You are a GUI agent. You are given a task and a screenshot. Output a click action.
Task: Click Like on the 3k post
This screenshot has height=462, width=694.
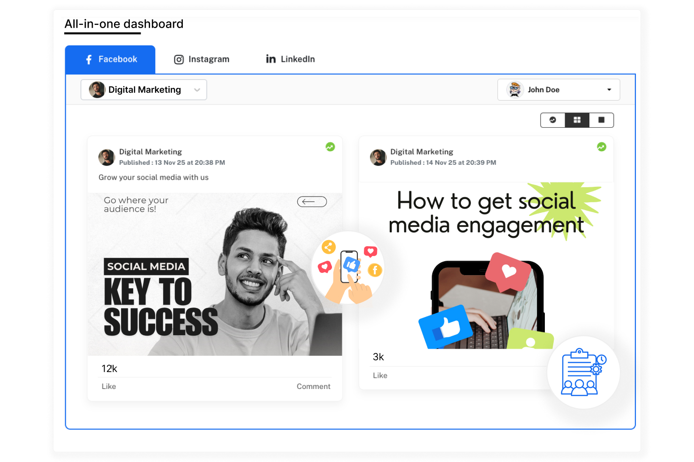click(x=380, y=375)
